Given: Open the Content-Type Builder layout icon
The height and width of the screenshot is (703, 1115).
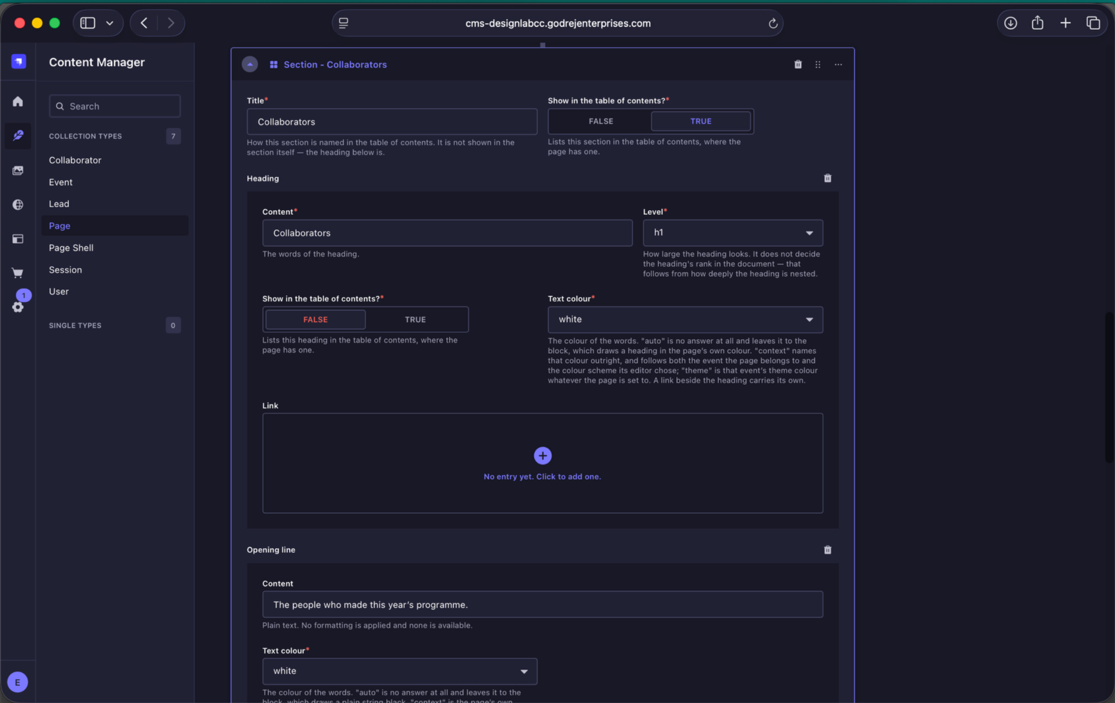Looking at the screenshot, I should (18, 239).
